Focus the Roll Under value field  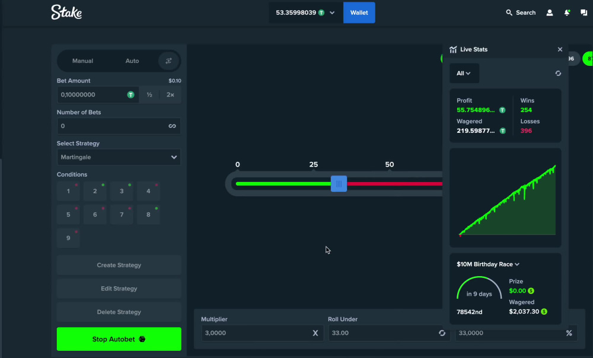pyautogui.click(x=389, y=333)
